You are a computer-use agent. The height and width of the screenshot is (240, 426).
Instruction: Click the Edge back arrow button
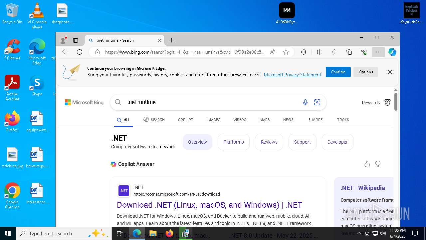click(x=65, y=52)
